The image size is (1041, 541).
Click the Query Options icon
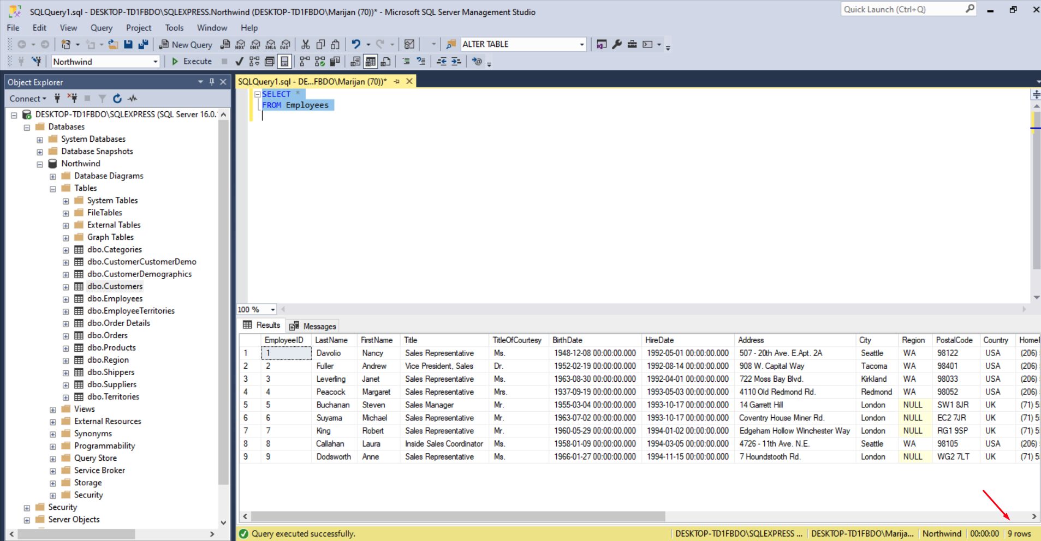(269, 62)
